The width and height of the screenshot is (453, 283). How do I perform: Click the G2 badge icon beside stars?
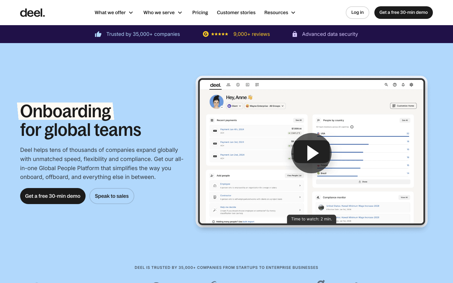(206, 34)
